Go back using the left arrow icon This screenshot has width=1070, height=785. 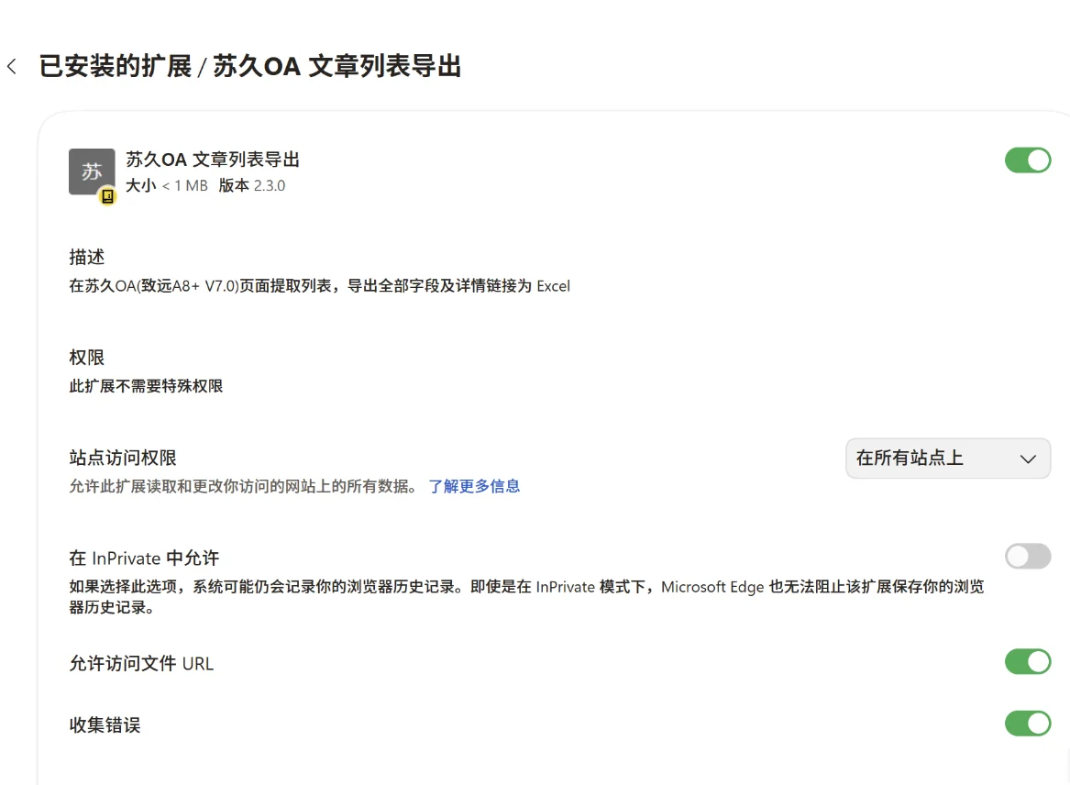pyautogui.click(x=12, y=66)
